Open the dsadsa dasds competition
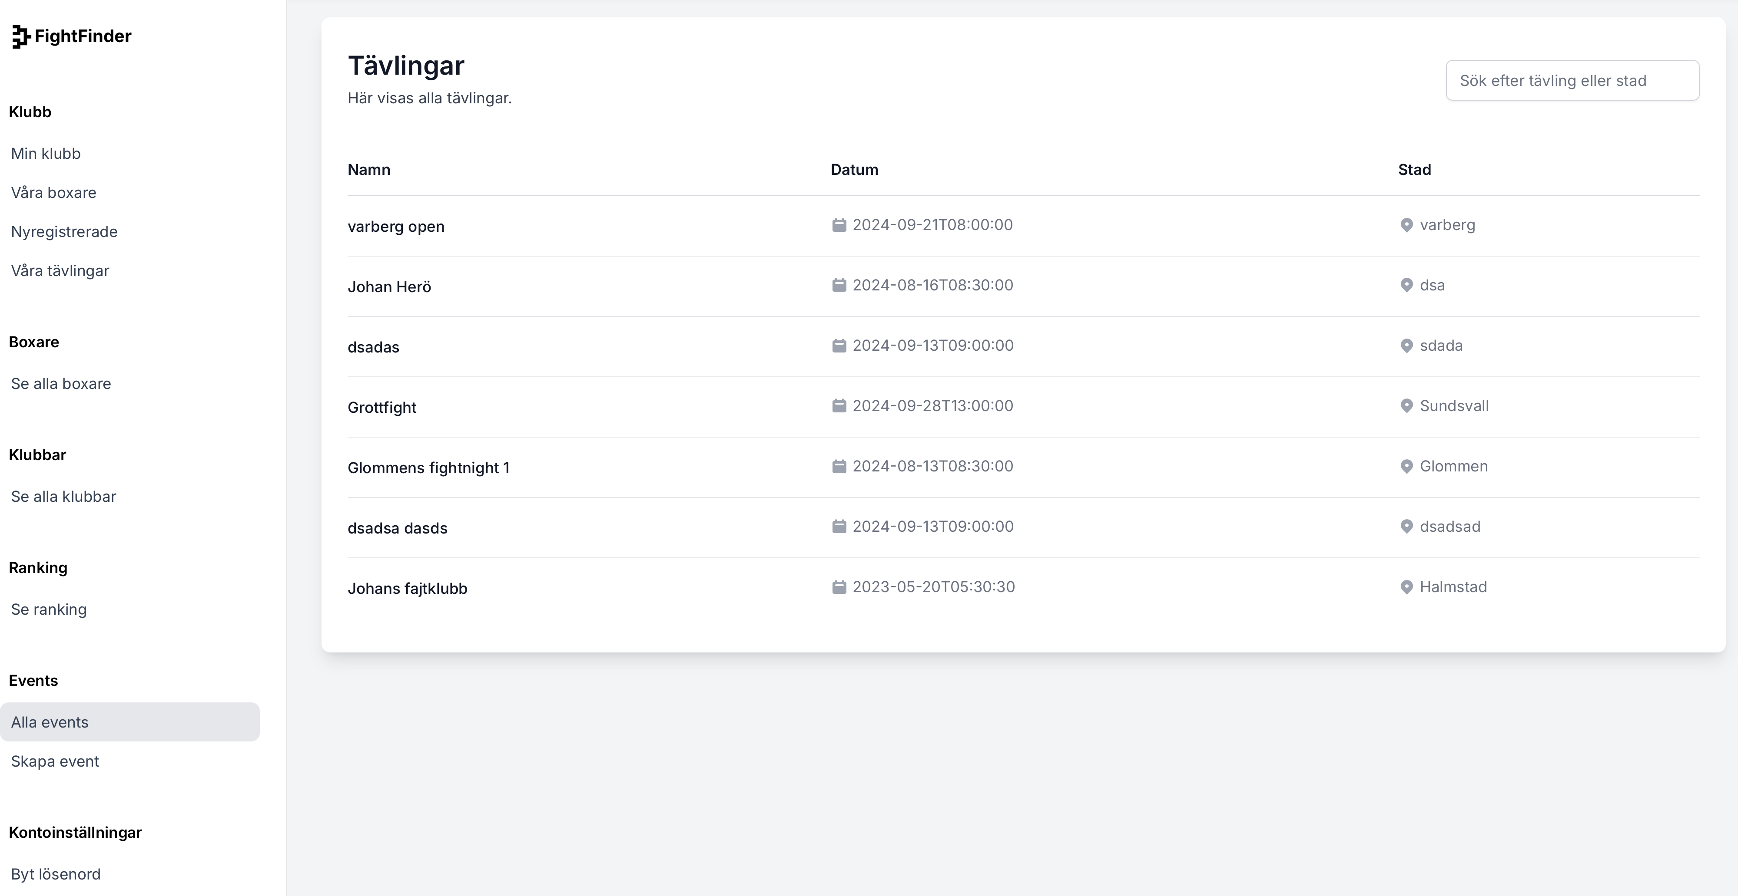The width and height of the screenshot is (1738, 896). [x=398, y=528]
